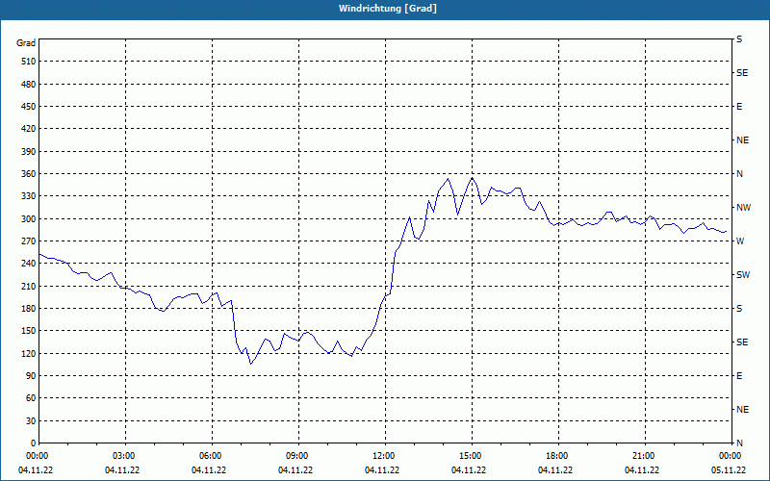Screen dimensions: 770x481
Task: Select the 360 y-axis label
Action: tap(28, 174)
